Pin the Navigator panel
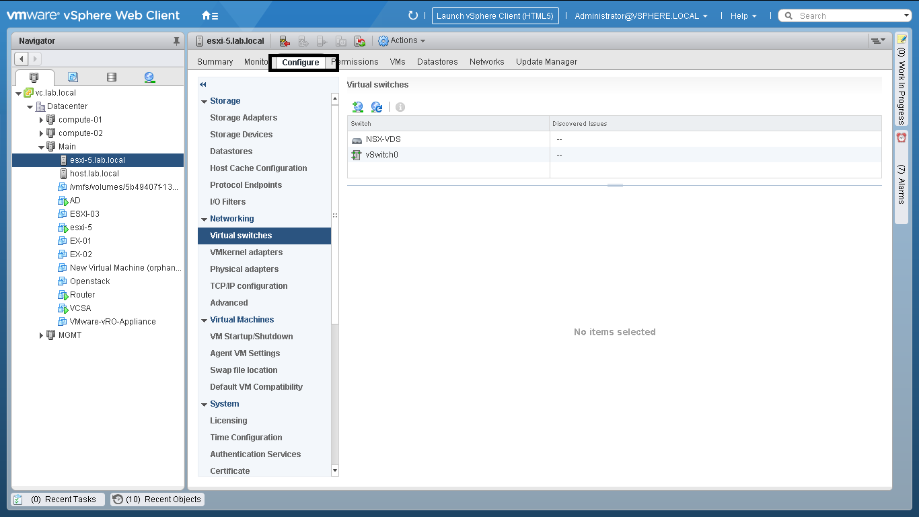The width and height of the screenshot is (919, 517). [x=177, y=41]
